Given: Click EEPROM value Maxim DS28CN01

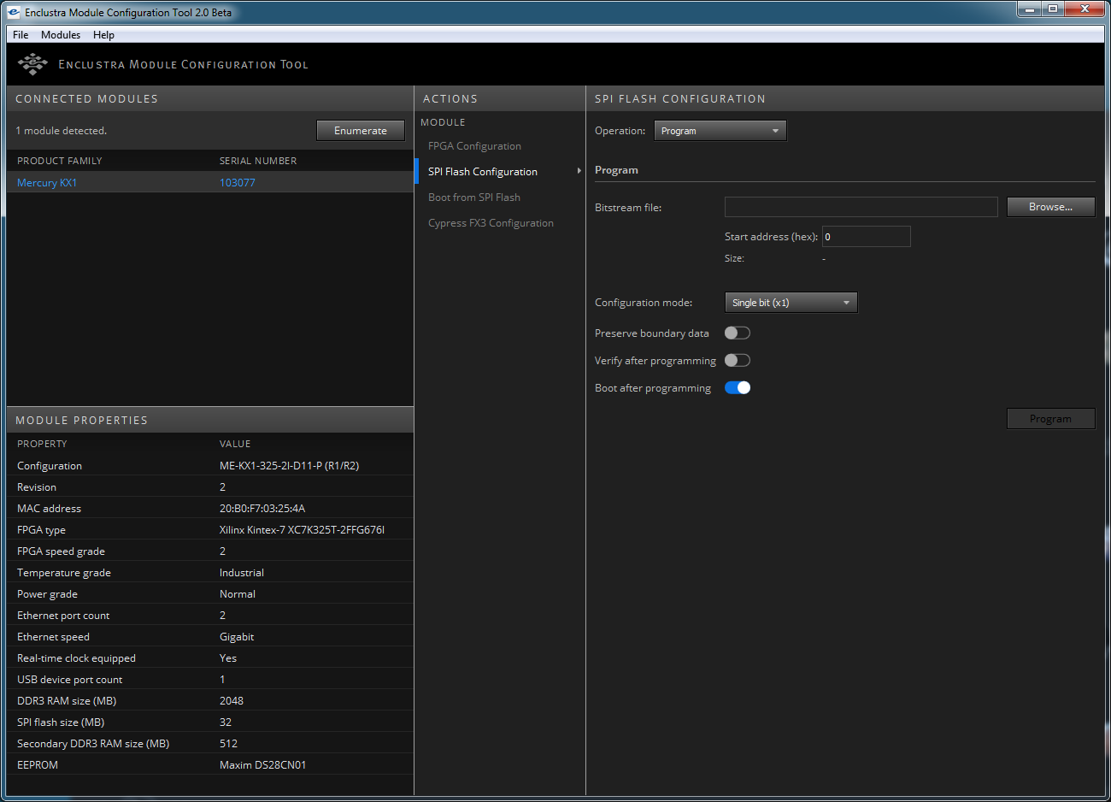Looking at the screenshot, I should 262,765.
